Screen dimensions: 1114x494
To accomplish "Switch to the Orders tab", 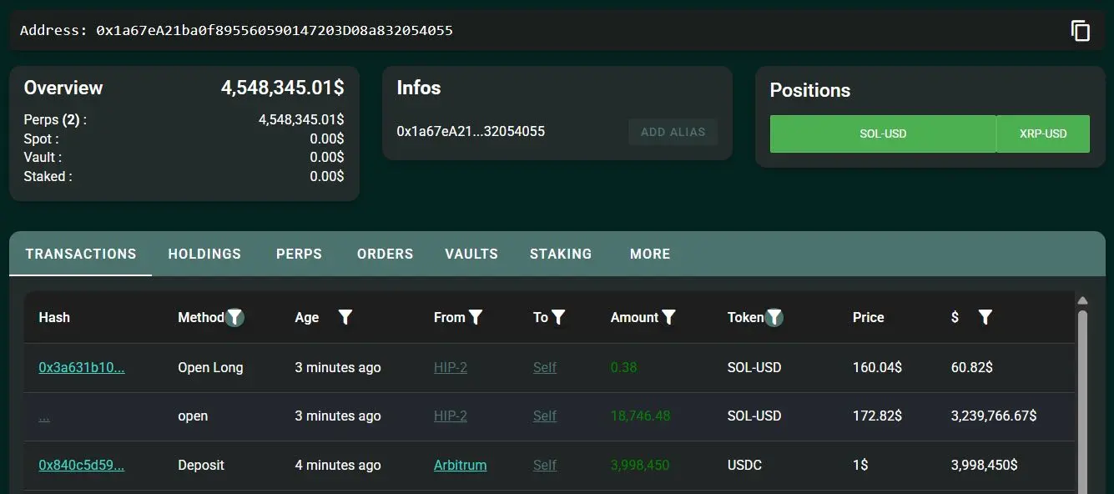I will [x=385, y=254].
